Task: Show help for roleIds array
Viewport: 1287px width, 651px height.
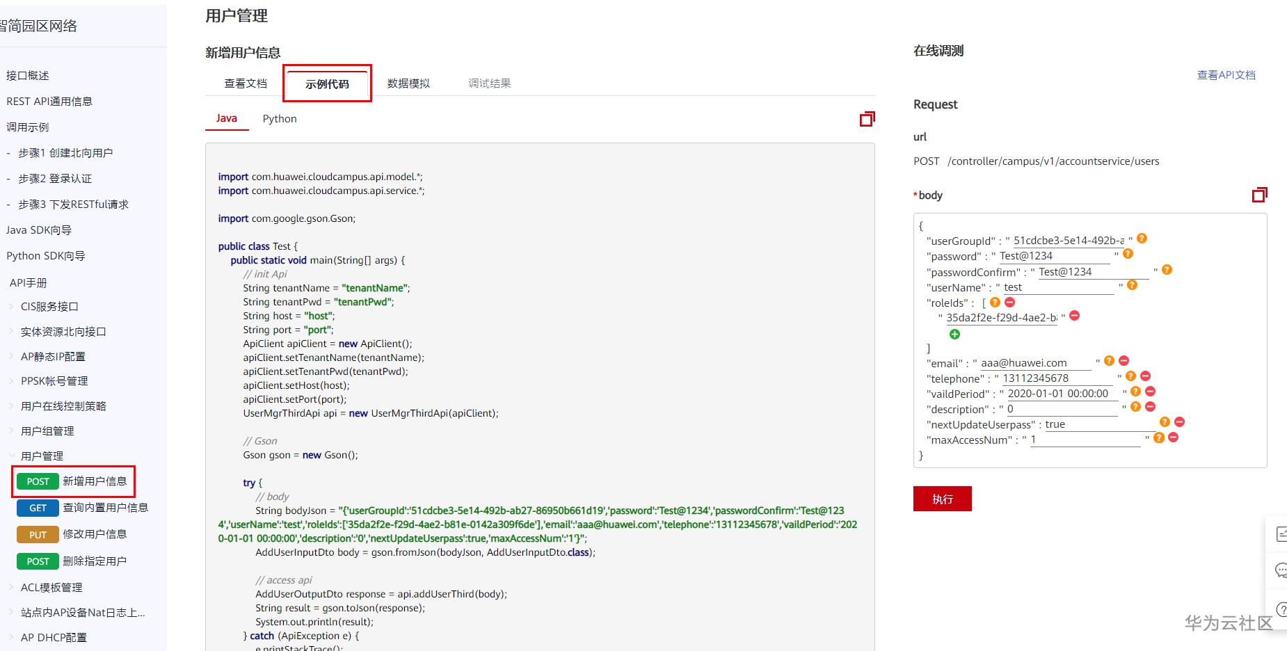Action: 995,302
